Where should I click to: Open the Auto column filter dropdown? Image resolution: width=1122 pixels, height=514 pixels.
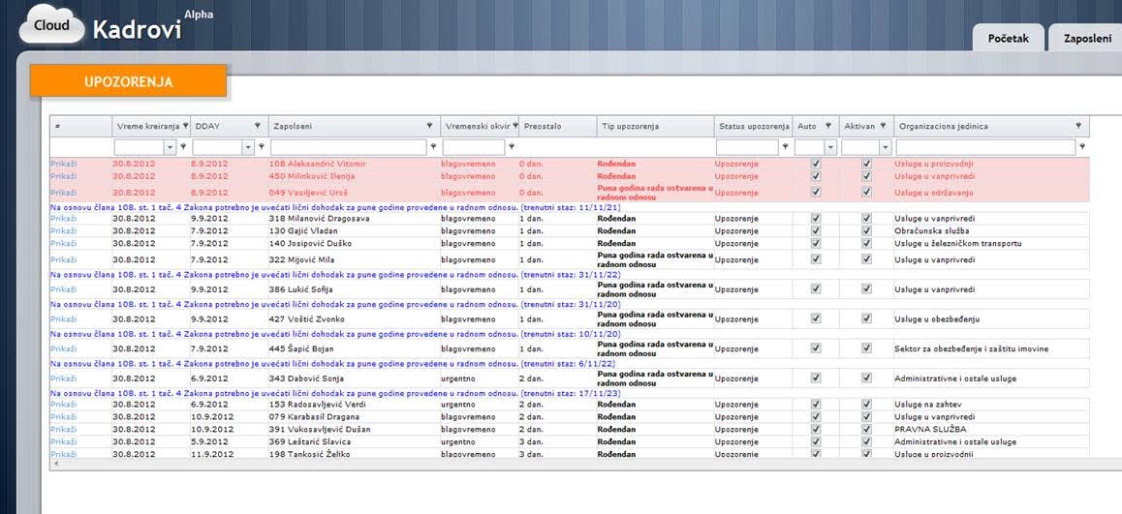[830, 147]
